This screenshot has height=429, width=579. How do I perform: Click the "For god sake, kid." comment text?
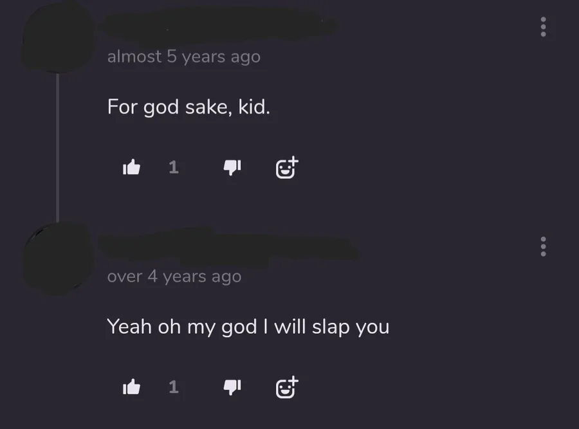pos(188,107)
